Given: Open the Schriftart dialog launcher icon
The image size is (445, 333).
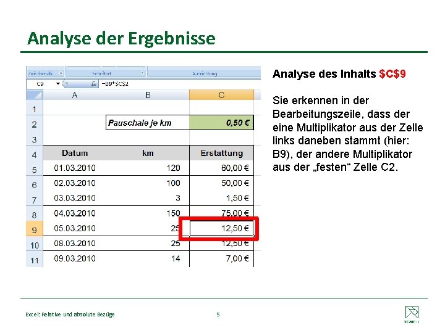Looking at the screenshot, I should (x=143, y=73).
